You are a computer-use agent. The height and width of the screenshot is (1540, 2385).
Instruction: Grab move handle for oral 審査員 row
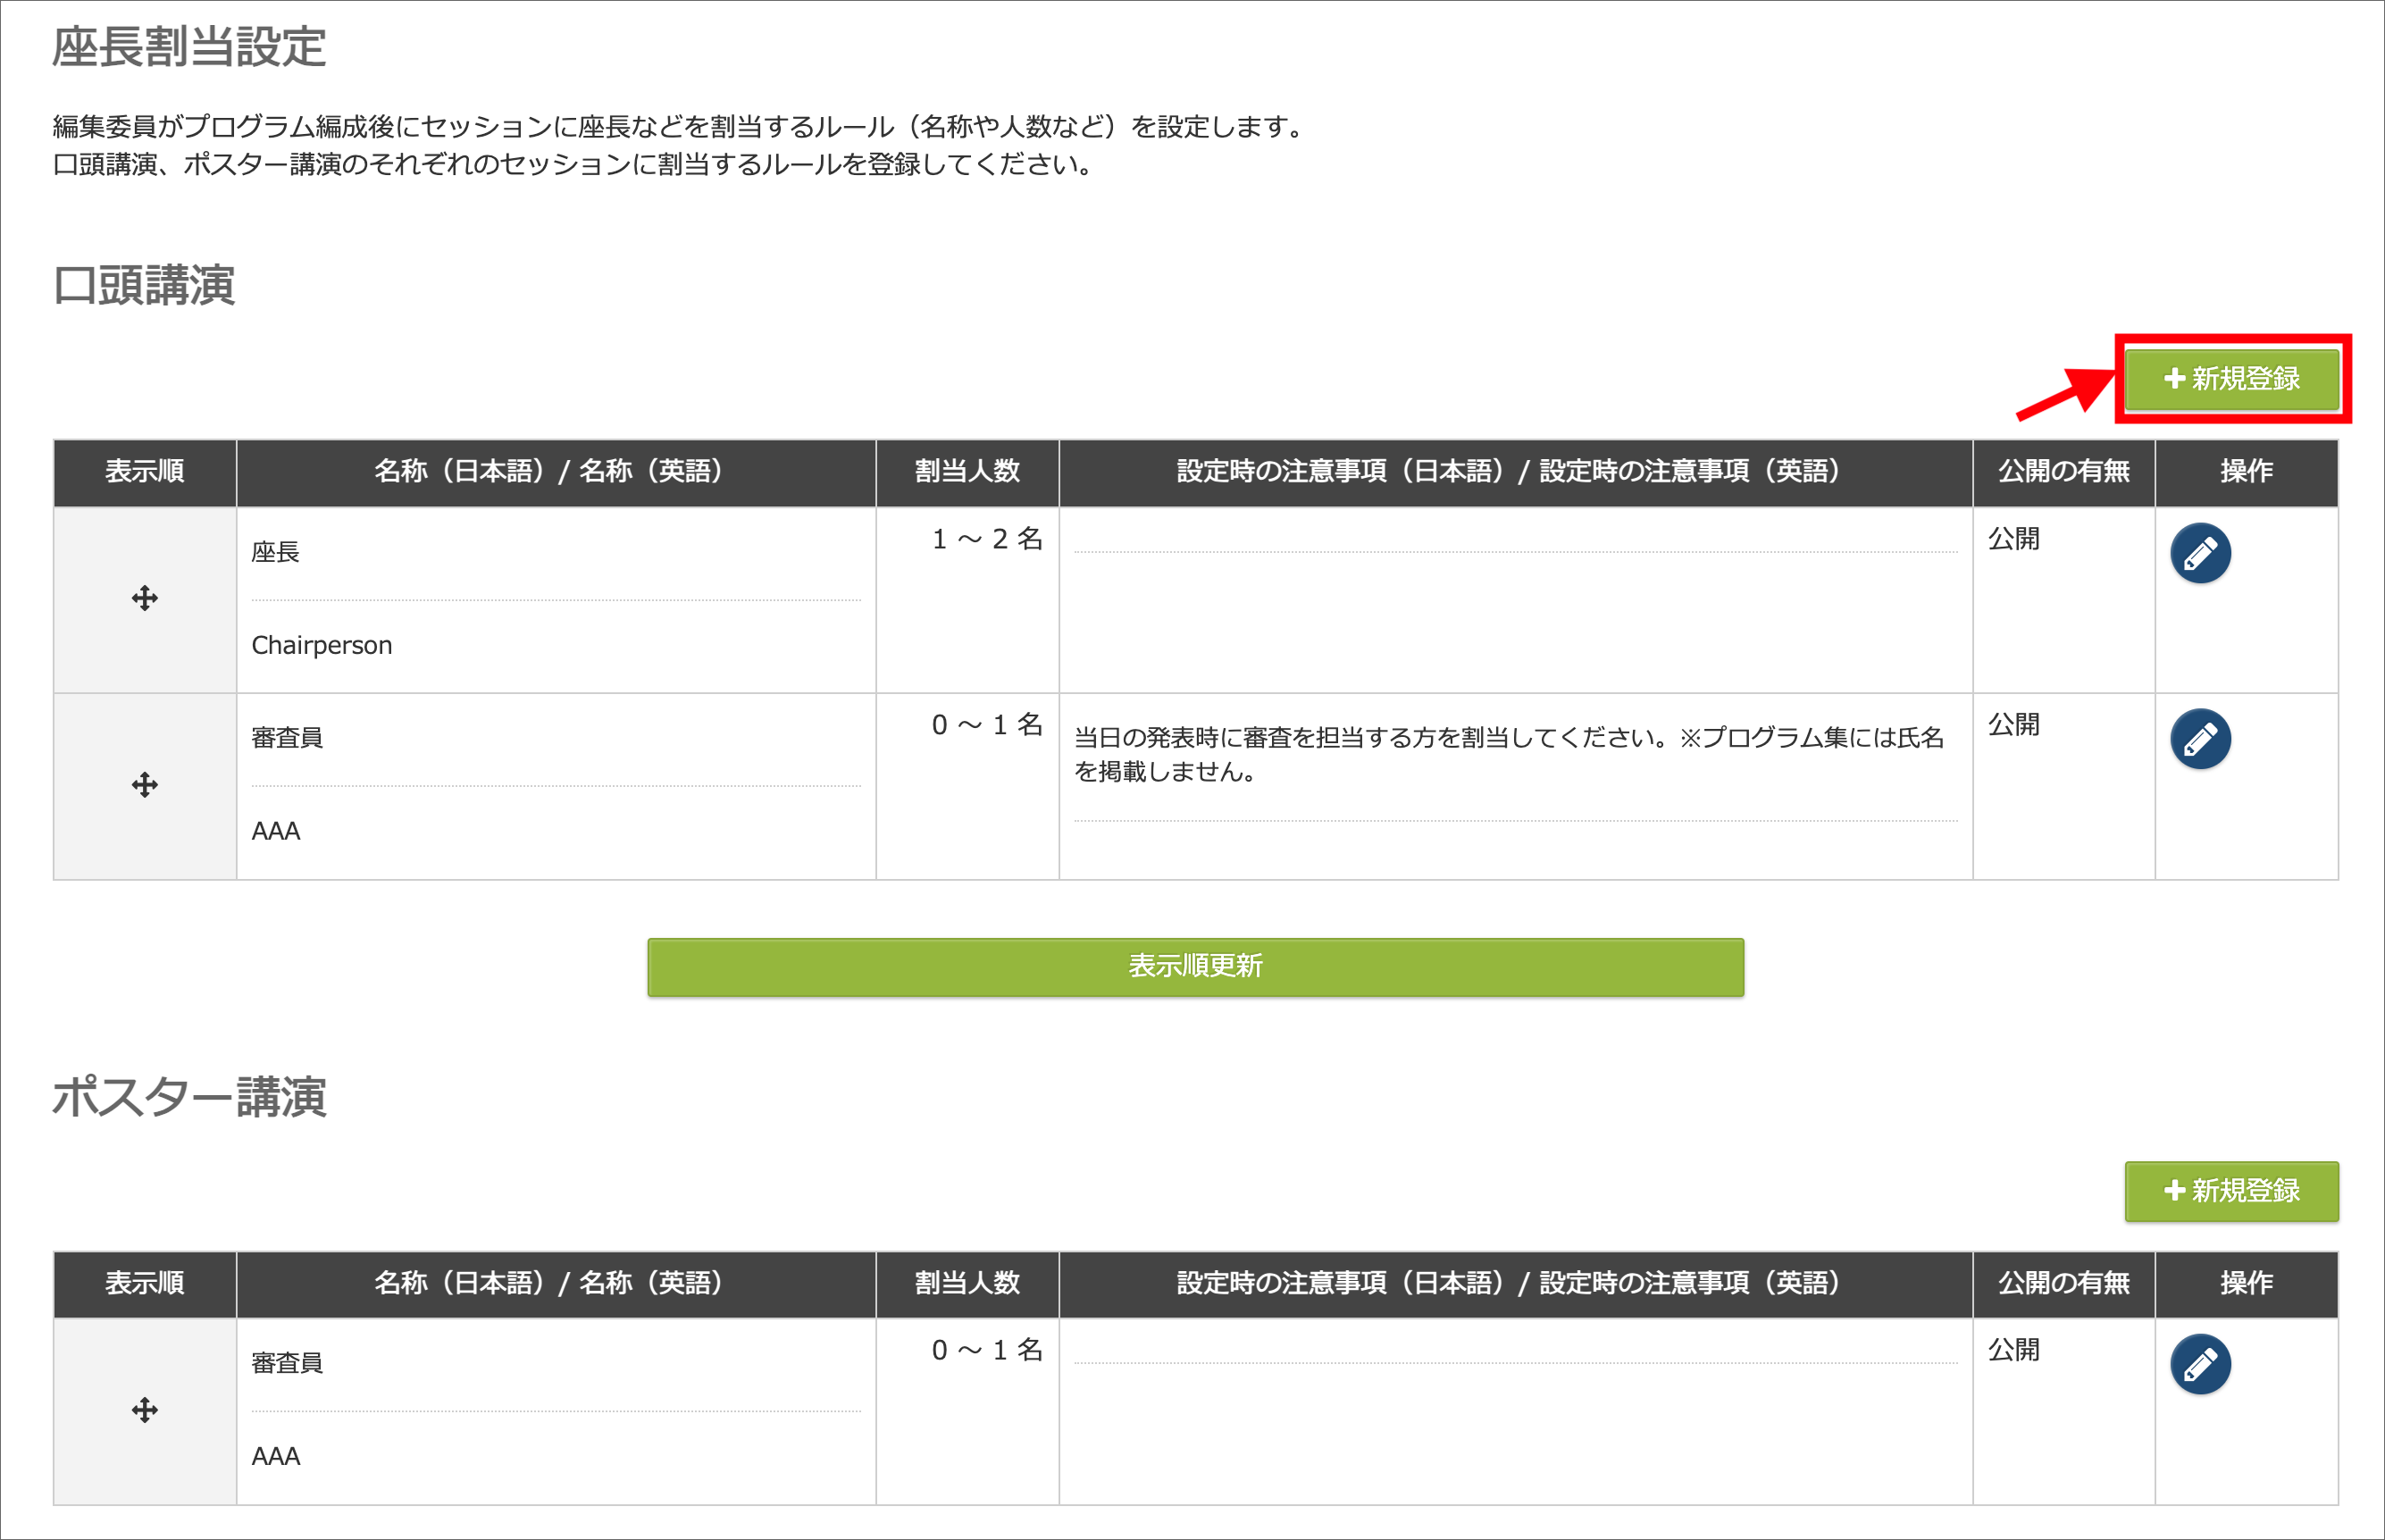click(x=145, y=785)
